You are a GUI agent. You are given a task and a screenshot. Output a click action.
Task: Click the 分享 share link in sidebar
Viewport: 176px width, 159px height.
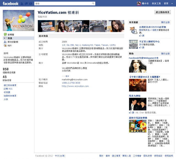[x=6, y=99]
